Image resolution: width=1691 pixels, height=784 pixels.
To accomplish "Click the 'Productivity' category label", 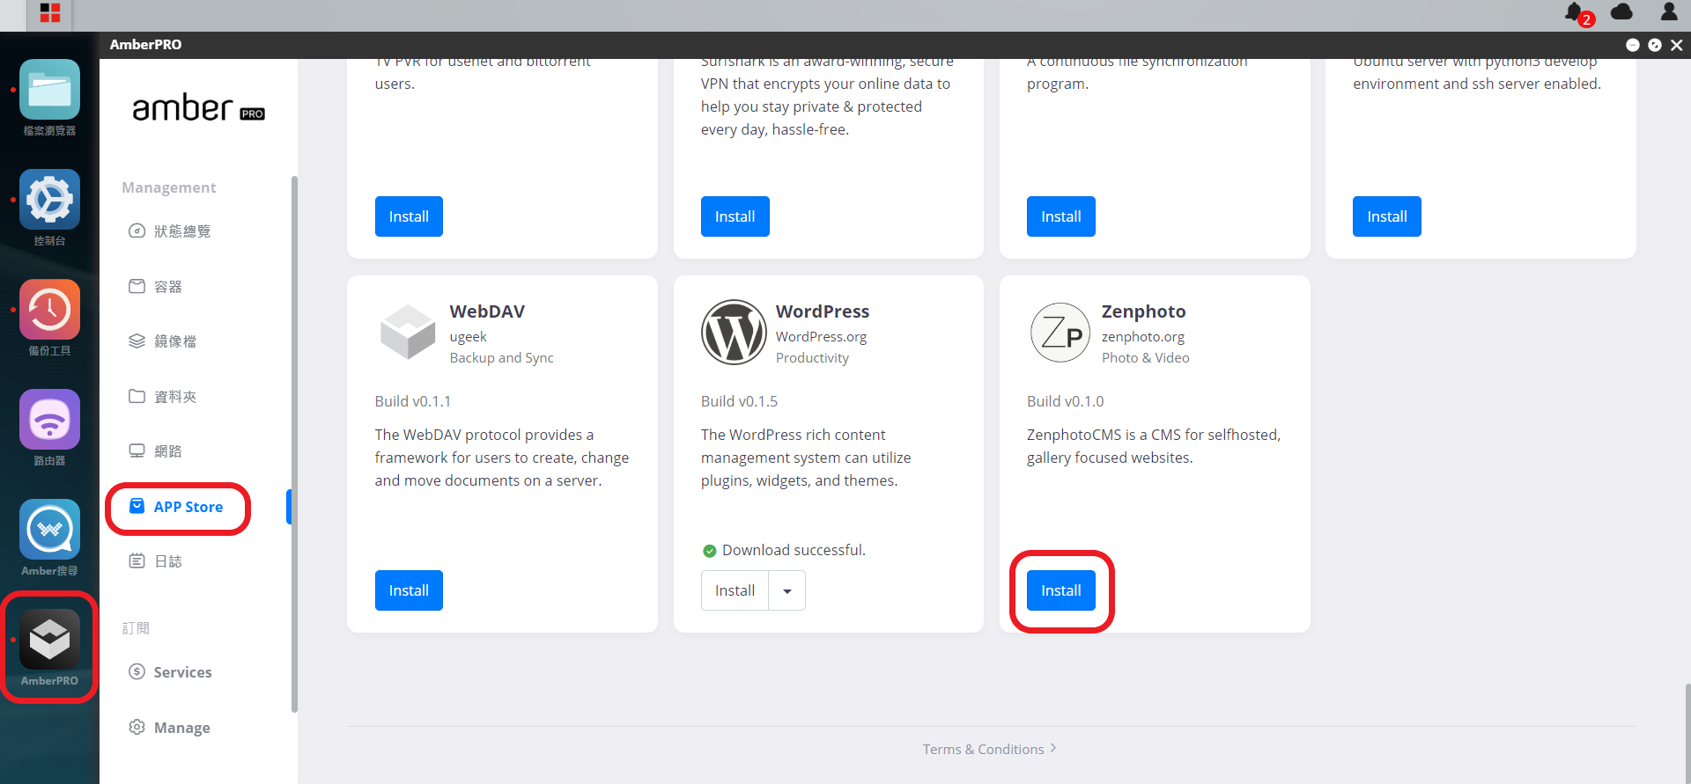I will click(812, 358).
